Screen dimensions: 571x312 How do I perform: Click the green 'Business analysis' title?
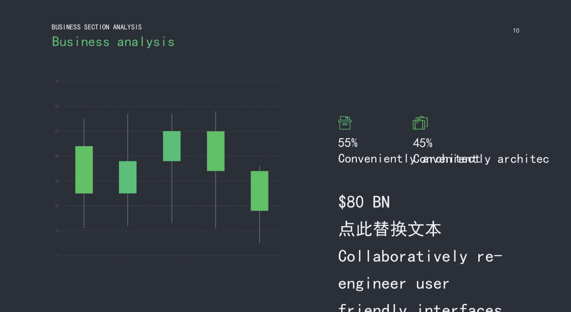click(113, 42)
